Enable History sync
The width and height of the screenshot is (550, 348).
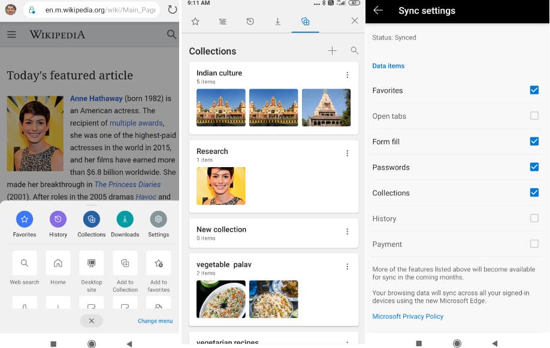pos(534,218)
